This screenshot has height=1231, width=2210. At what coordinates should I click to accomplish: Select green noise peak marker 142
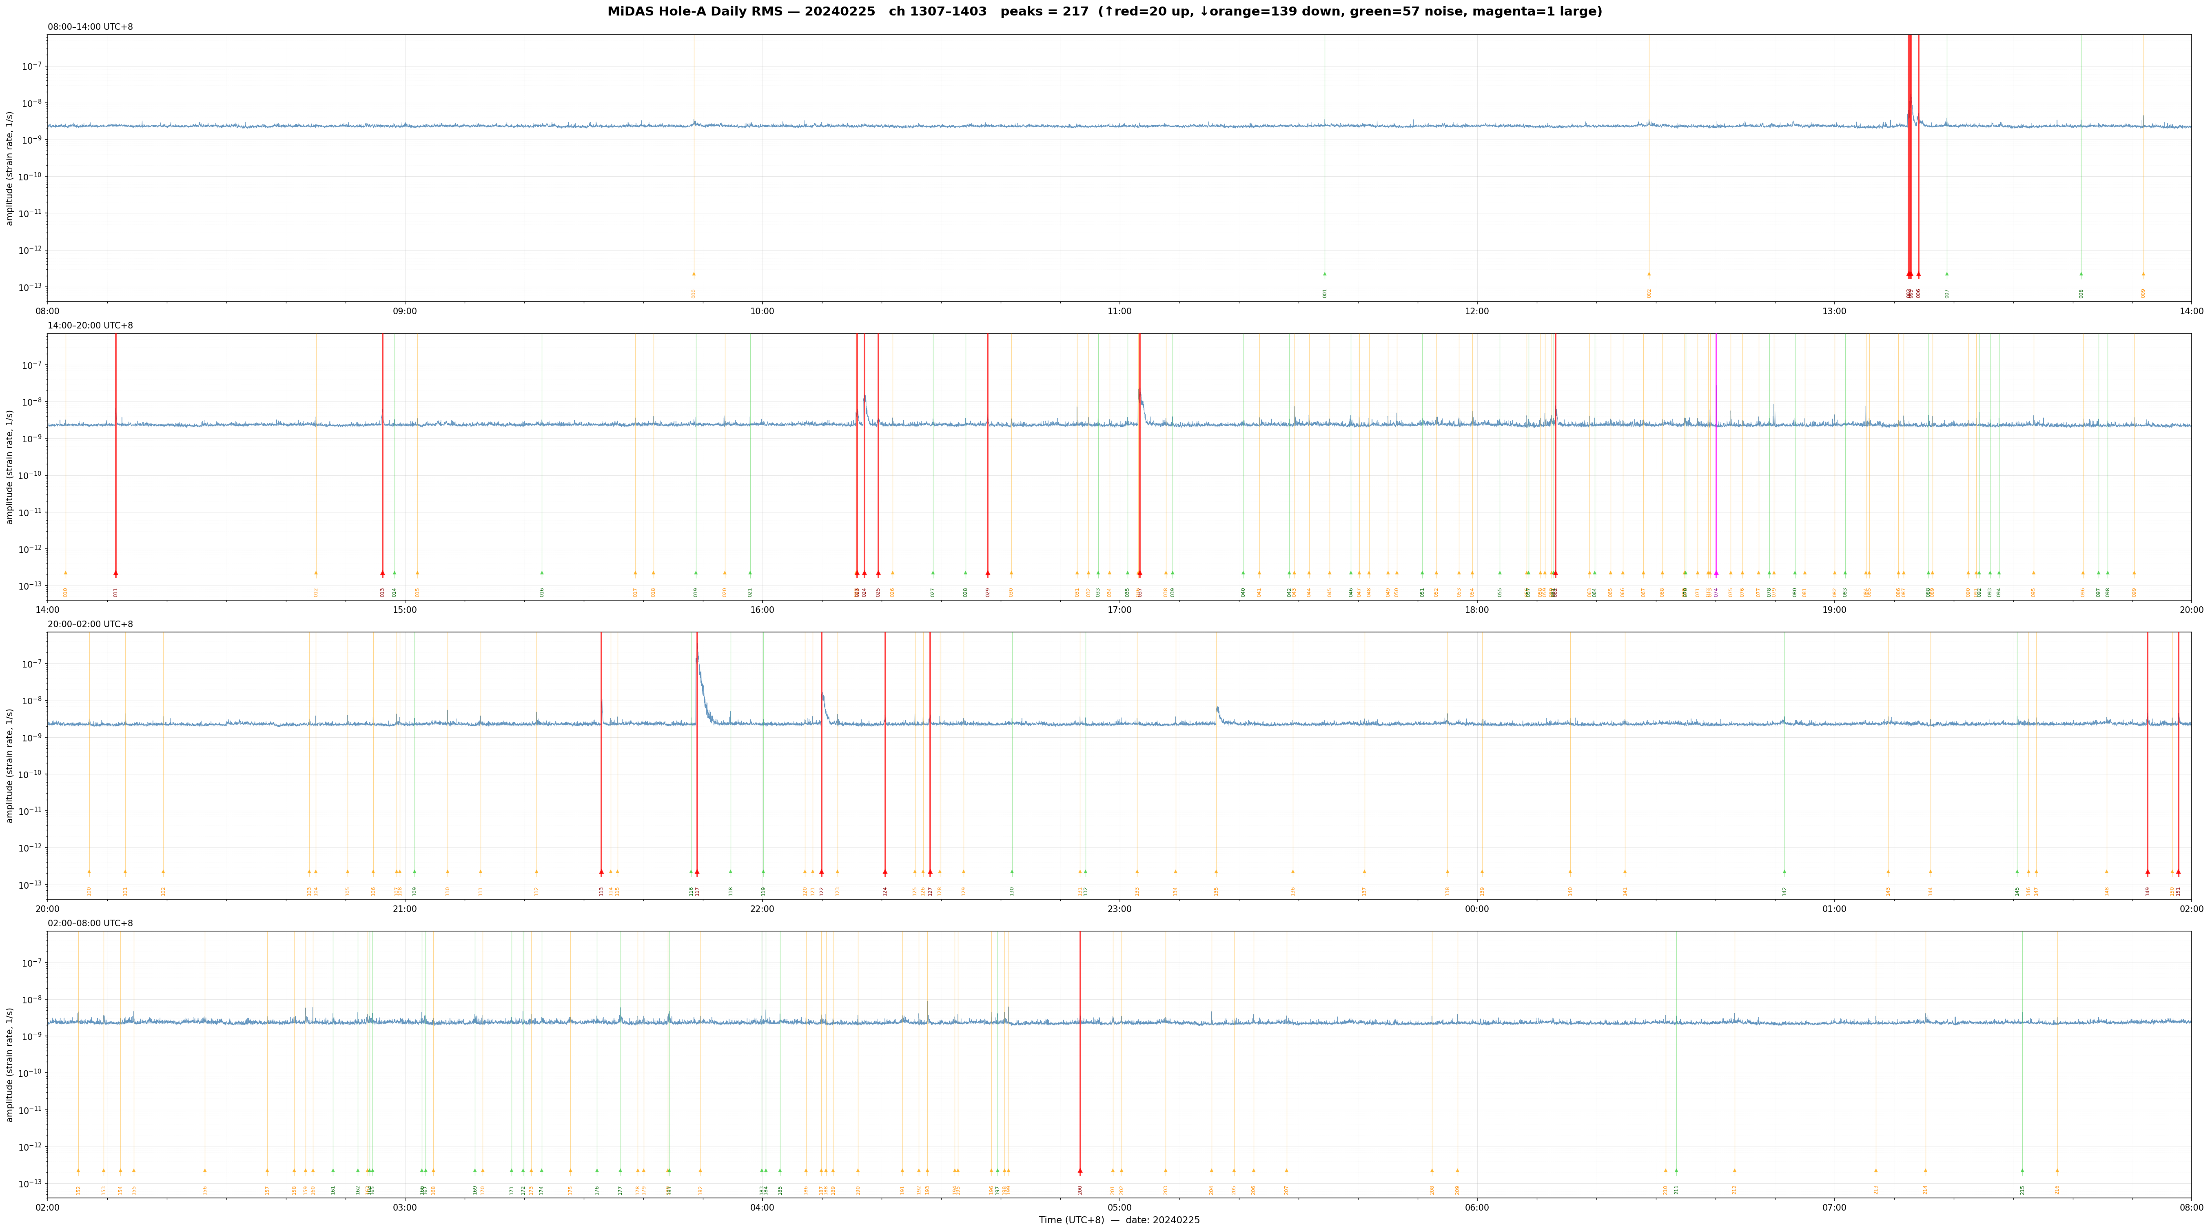pyautogui.click(x=1784, y=872)
